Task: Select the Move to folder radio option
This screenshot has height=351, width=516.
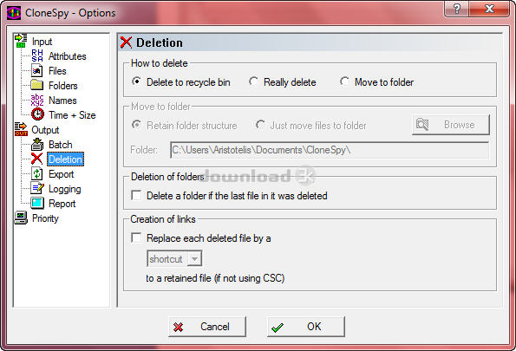Action: coord(344,81)
